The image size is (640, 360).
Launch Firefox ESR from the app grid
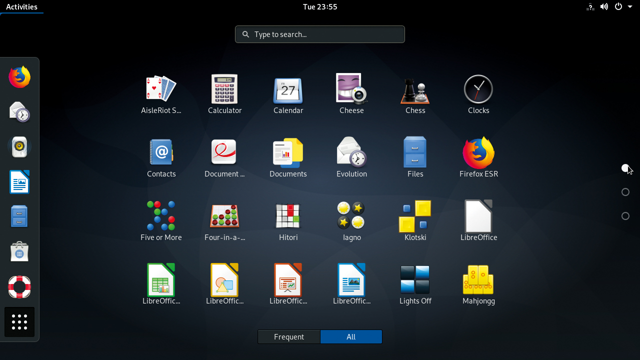(478, 152)
